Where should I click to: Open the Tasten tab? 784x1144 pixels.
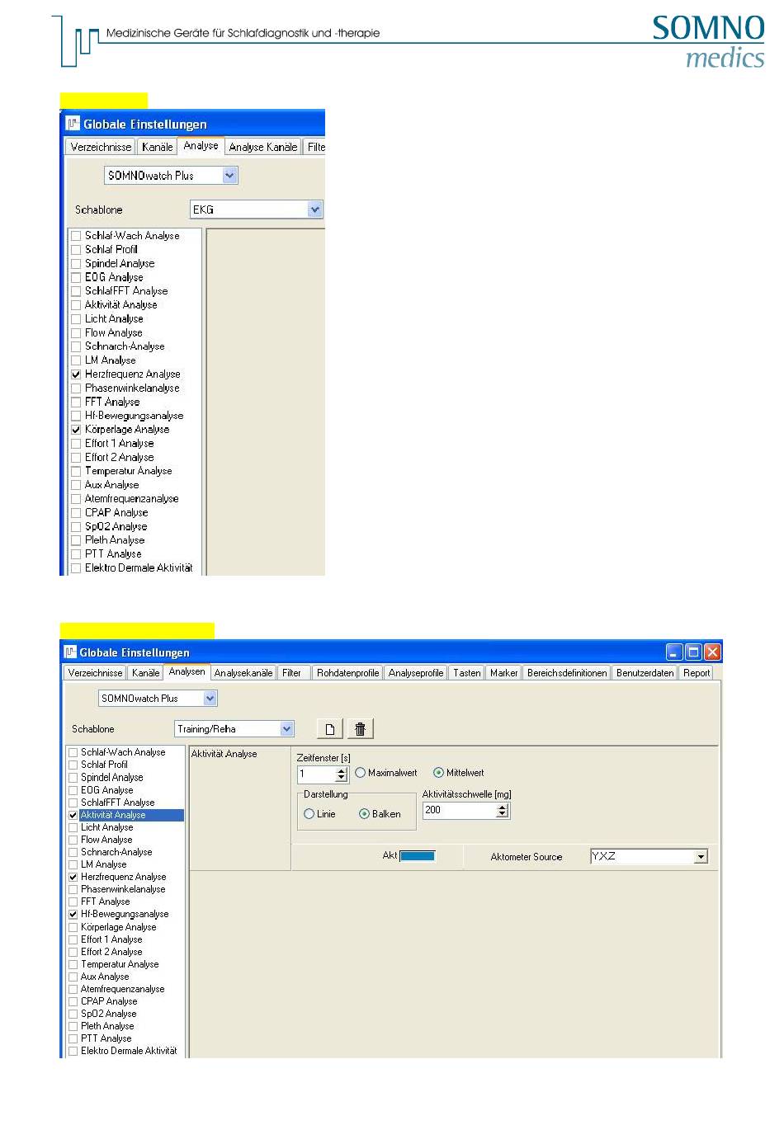pyautogui.click(x=466, y=673)
